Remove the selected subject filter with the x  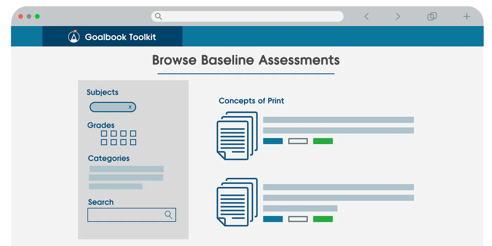130,107
